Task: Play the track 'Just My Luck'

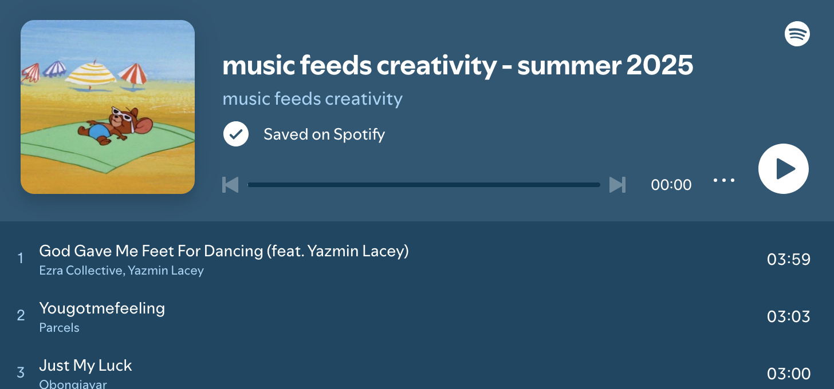Action: [x=85, y=366]
